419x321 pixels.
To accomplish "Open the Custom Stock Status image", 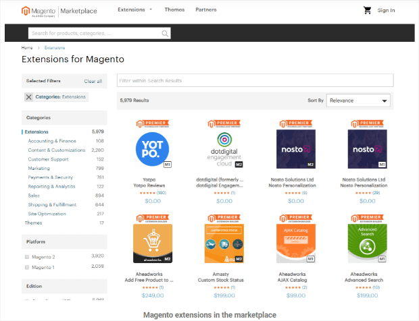I will point(224,243).
